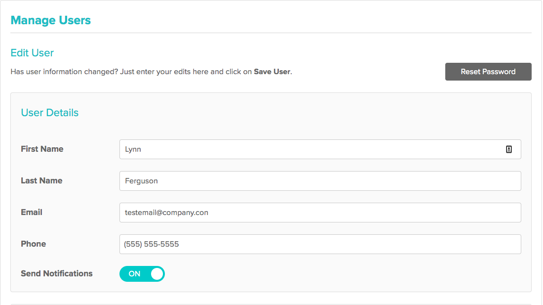Screen dimensions: 543x305
Task: Click the Reset Password button
Action: tap(488, 71)
